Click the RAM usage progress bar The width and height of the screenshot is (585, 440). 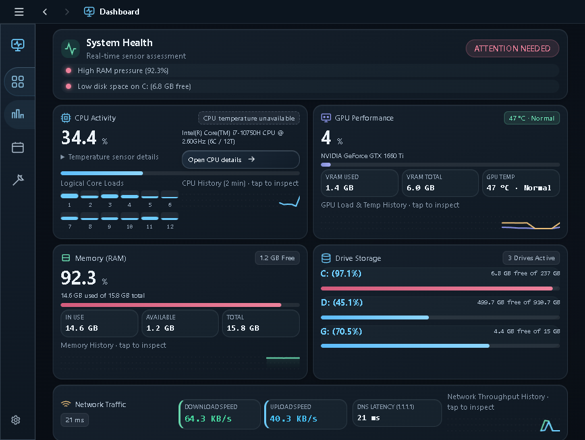click(181, 305)
